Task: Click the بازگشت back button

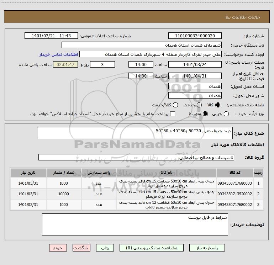Action: pyautogui.click(x=81, y=248)
